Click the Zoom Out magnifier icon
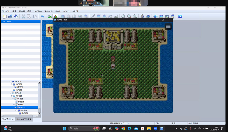This screenshot has width=228, height=132. click(x=129, y=17)
